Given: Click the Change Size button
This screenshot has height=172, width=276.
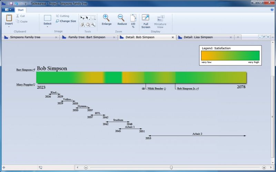Looking at the screenshot, I should [x=66, y=21].
